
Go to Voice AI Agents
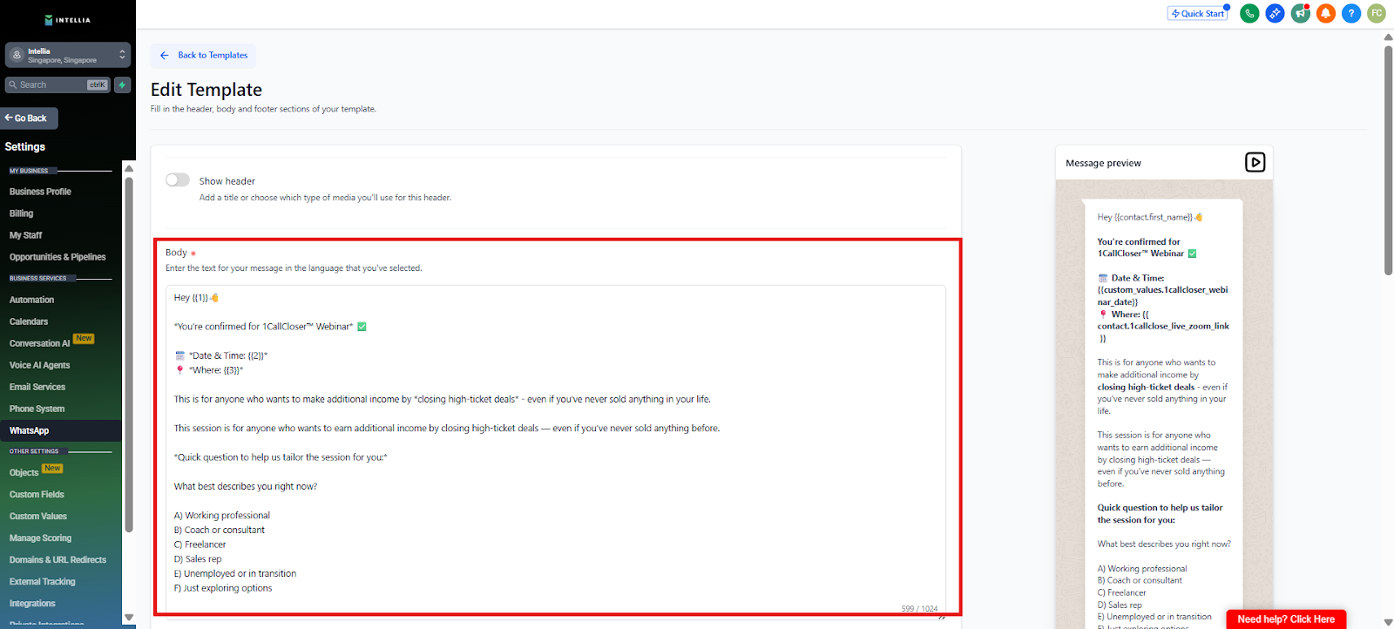39,365
